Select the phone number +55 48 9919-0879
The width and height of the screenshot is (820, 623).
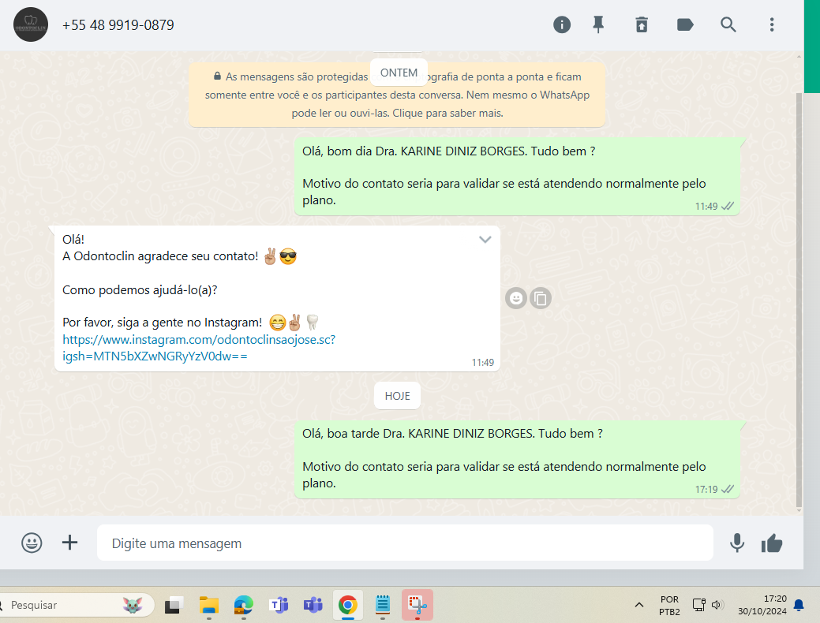[x=118, y=25]
